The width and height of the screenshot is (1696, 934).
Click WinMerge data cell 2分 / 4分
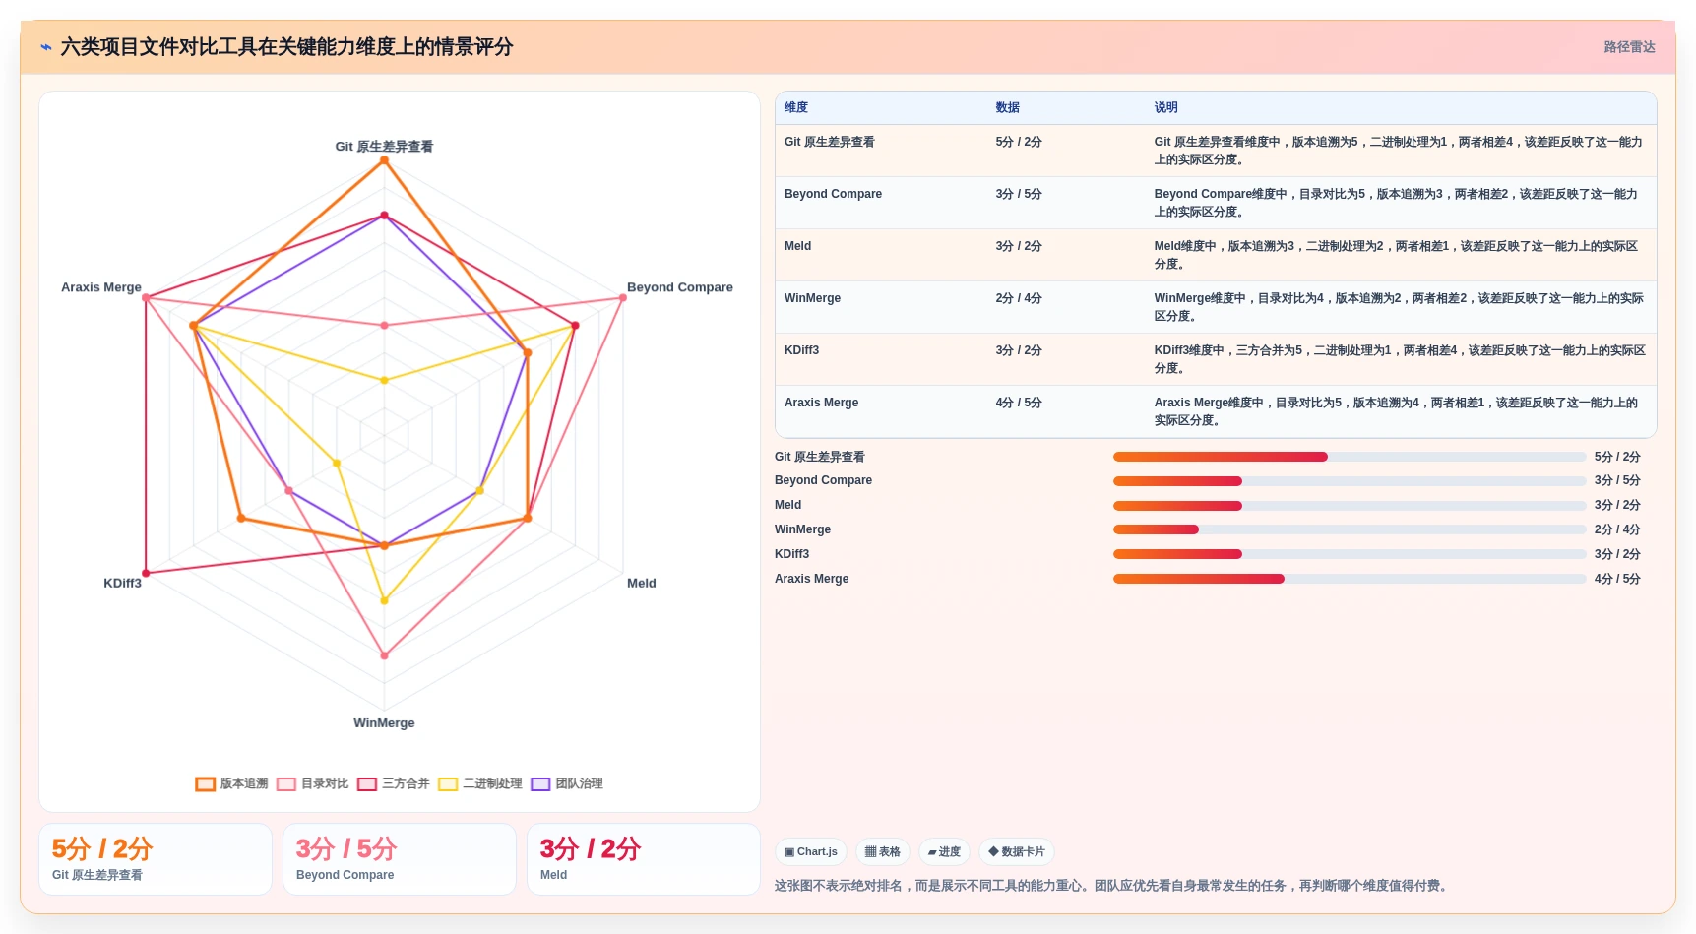1019,298
